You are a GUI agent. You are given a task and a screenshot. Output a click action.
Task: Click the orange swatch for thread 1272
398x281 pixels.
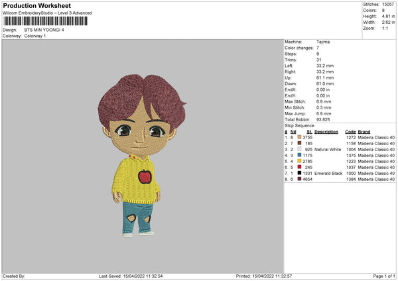coord(299,137)
